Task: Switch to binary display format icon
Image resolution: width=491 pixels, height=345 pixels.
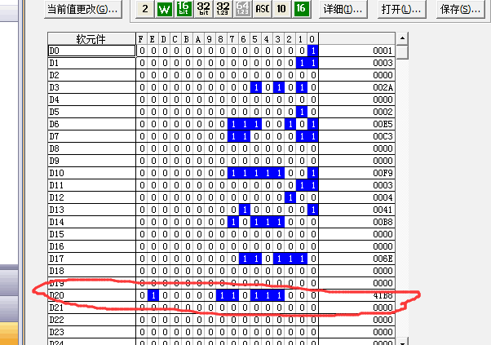Action: coord(145,9)
